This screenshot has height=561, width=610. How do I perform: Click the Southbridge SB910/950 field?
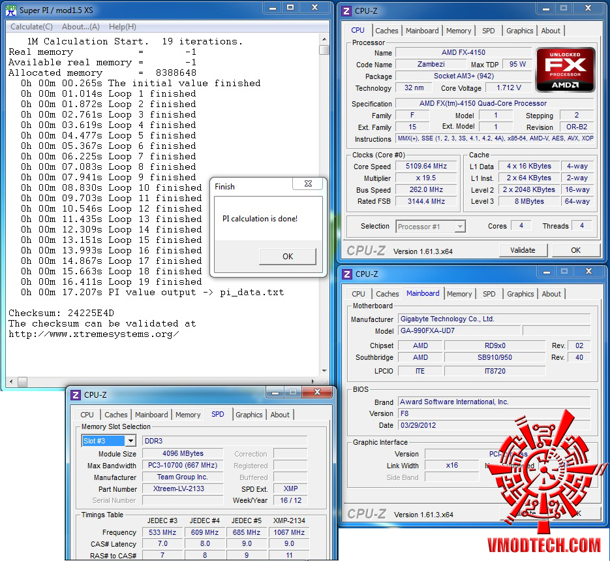pos(495,357)
